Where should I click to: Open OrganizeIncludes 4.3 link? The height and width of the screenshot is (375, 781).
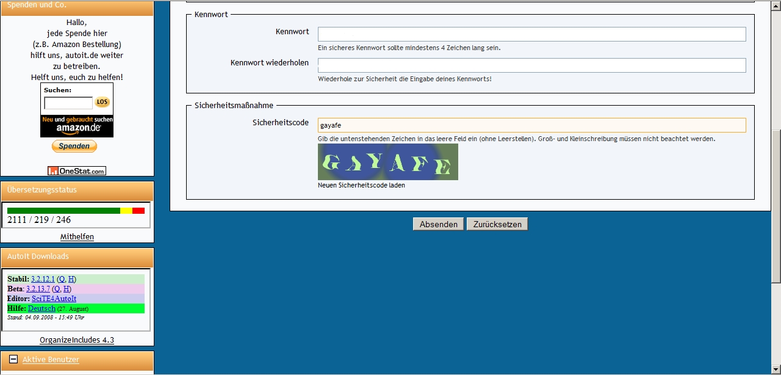point(77,340)
